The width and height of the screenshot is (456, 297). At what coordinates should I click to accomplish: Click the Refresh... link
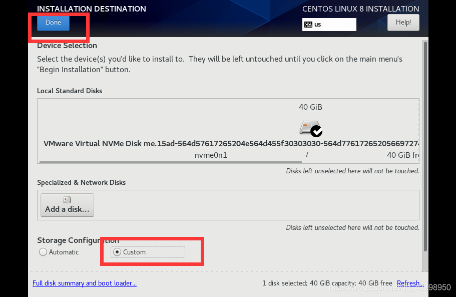[410, 283]
